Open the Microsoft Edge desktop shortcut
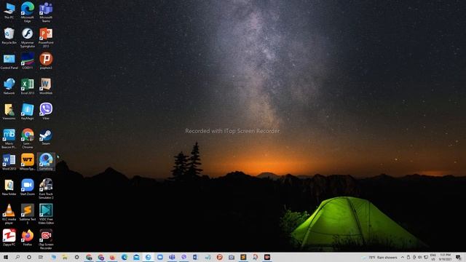This screenshot has height=262, width=466. pyautogui.click(x=28, y=12)
